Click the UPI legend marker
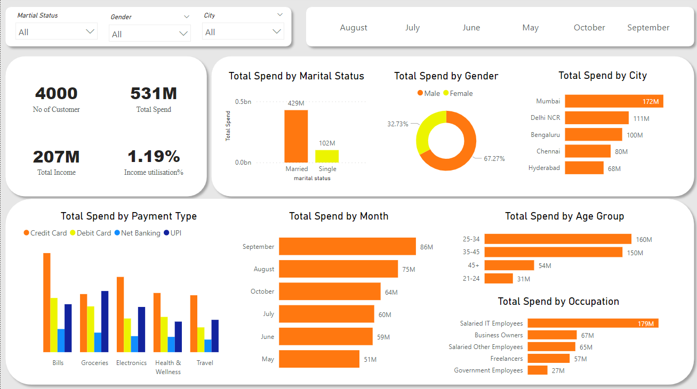 click(166, 233)
